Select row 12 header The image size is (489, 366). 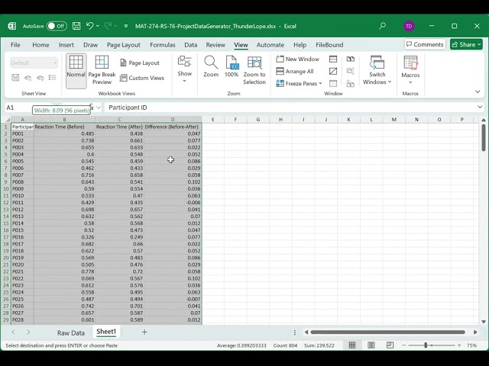click(5, 203)
